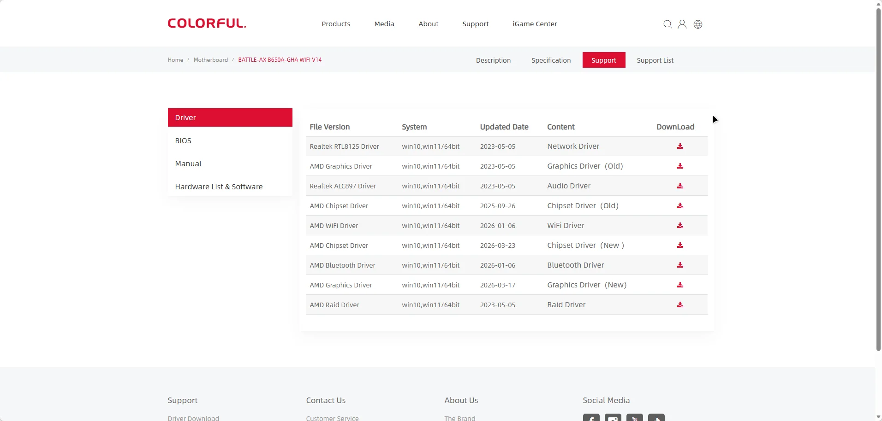Select Driver in the left sidebar

(x=230, y=117)
